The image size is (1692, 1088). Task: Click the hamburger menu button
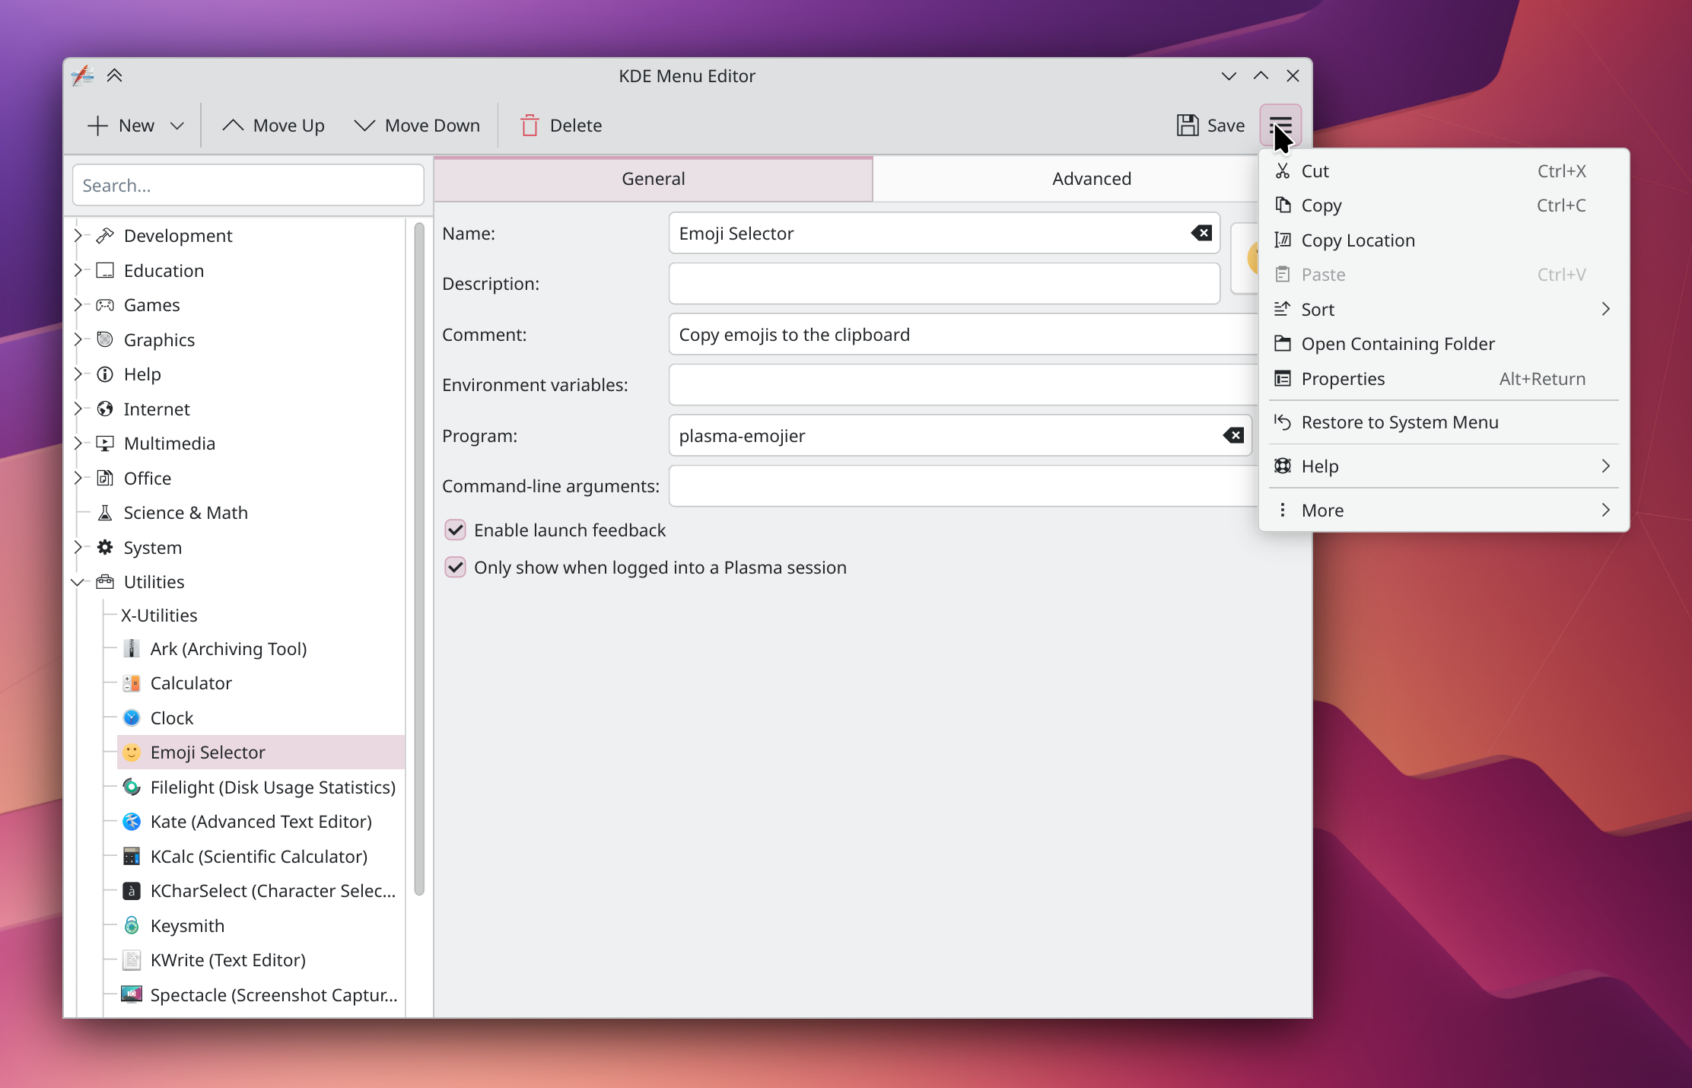[x=1280, y=126]
